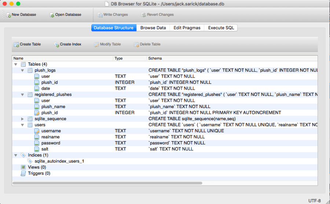Screen dimensions: 330x204
Task: Open the Edit Pragmas tab
Action: [187, 28]
